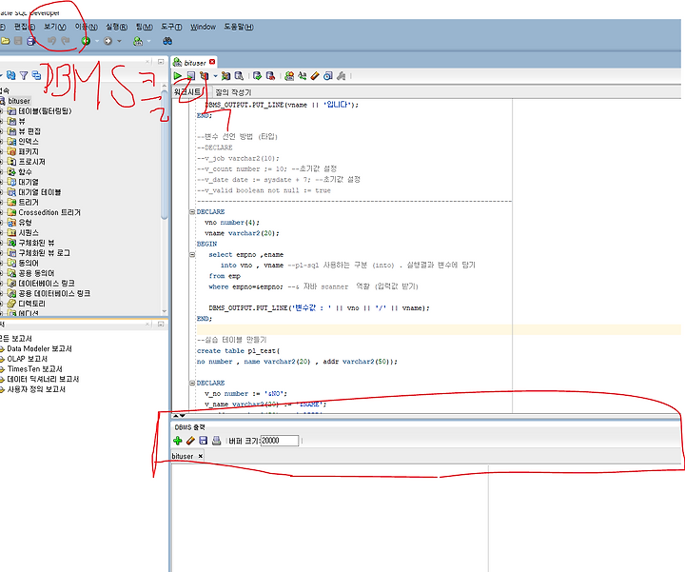Click the Unshared SQL Worksheet icon
The height and width of the screenshot is (572, 685).
[x=289, y=76]
